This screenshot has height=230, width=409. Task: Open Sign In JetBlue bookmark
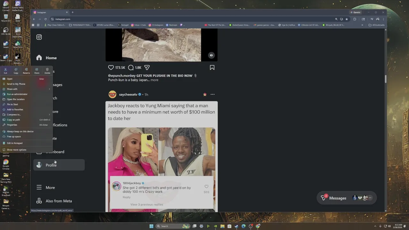pyautogui.click(x=287, y=25)
